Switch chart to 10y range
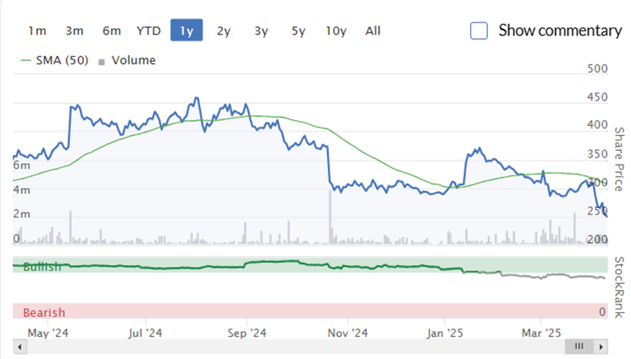This screenshot has width=631, height=359. click(336, 31)
